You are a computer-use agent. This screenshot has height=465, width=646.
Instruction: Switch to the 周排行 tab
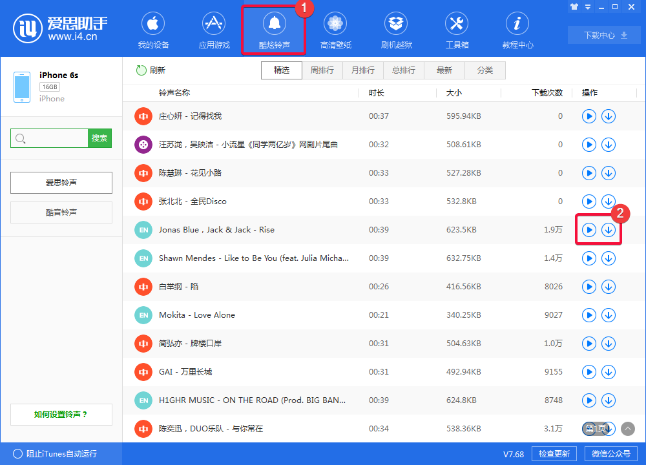pyautogui.click(x=322, y=70)
